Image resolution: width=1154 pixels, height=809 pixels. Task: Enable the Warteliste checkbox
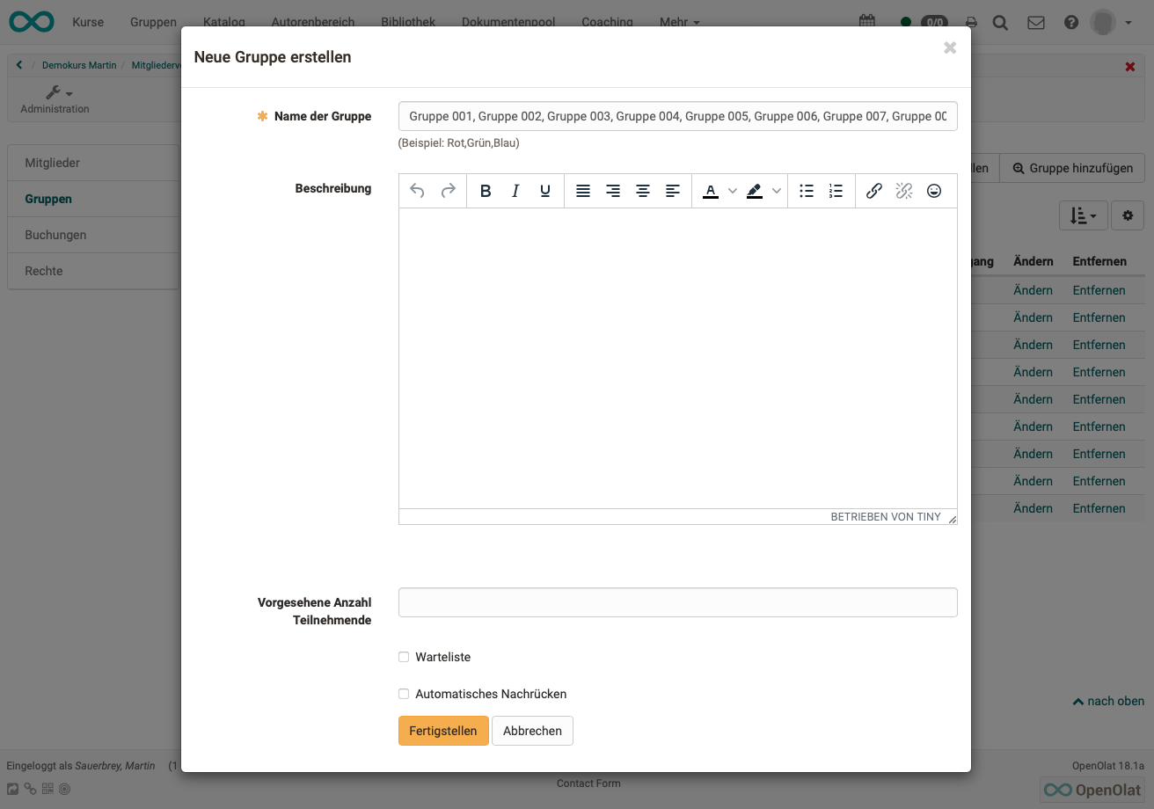click(x=404, y=656)
